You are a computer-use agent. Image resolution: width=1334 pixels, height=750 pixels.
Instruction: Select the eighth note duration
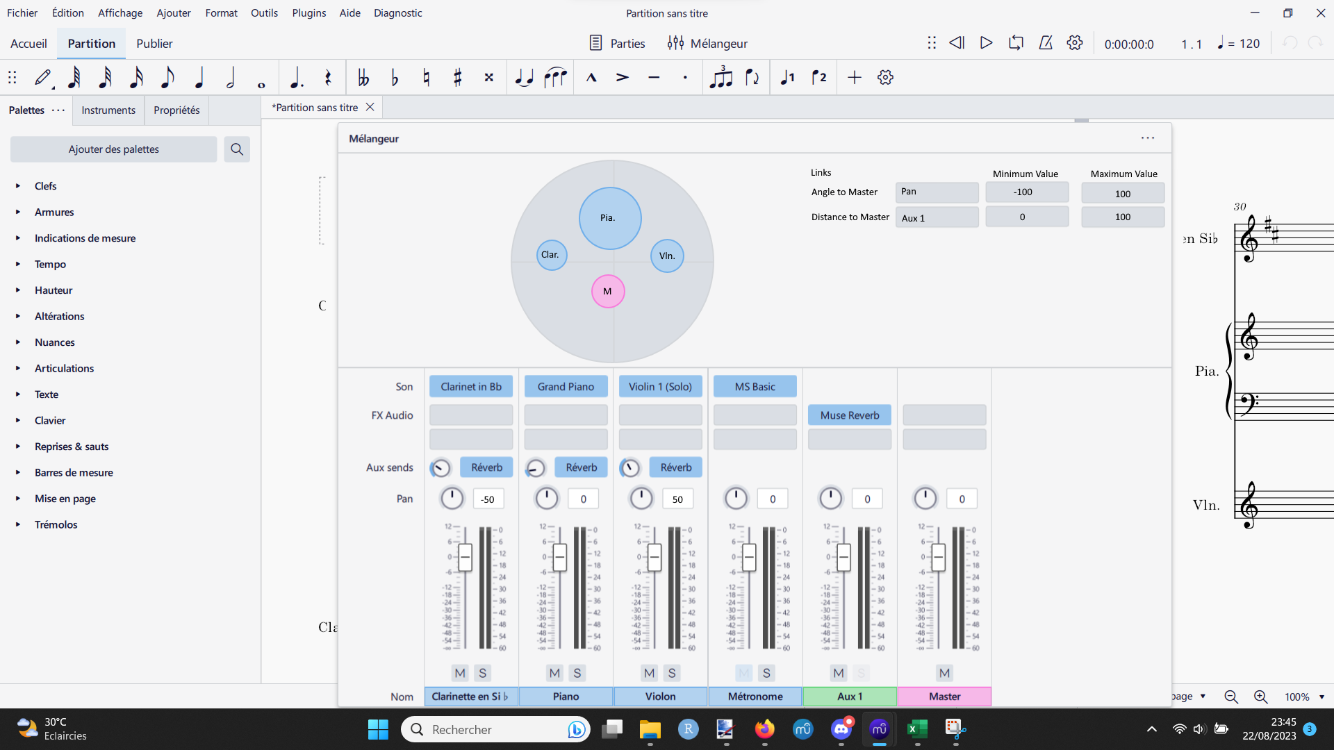tap(167, 77)
